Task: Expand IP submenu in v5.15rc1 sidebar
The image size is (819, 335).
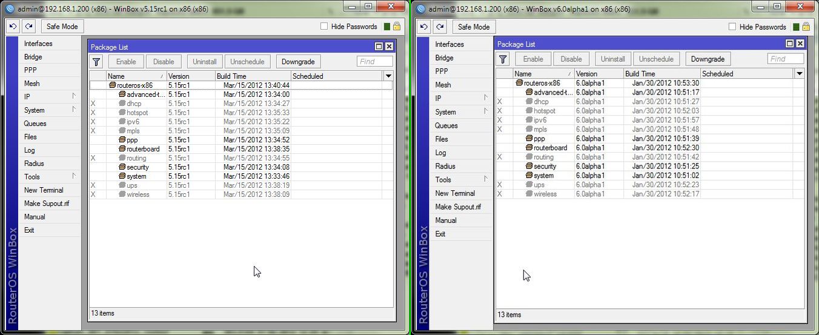Action: (74, 96)
